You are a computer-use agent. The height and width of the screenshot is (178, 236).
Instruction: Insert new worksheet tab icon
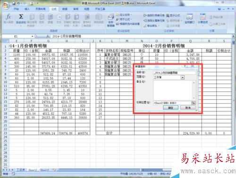point(54,170)
